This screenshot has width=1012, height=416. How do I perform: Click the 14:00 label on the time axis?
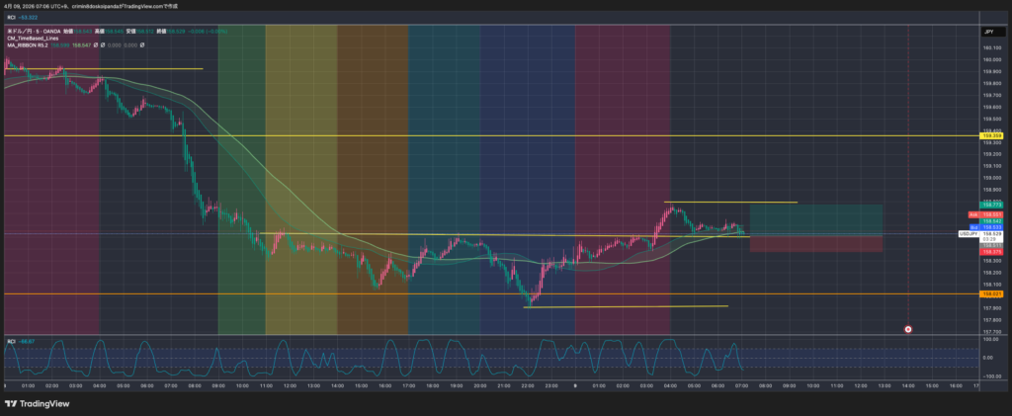pos(904,386)
